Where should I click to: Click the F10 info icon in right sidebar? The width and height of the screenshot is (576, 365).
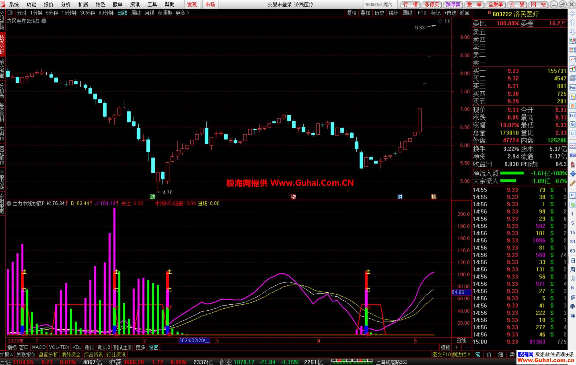pyautogui.click(x=572, y=87)
